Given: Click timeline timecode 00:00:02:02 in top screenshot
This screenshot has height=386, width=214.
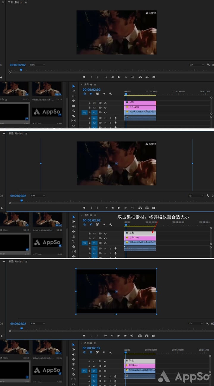Looking at the screenshot, I should 92,89.
